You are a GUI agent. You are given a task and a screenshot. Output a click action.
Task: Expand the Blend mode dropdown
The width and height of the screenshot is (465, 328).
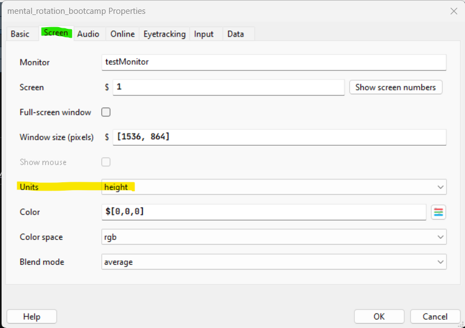pyautogui.click(x=274, y=262)
